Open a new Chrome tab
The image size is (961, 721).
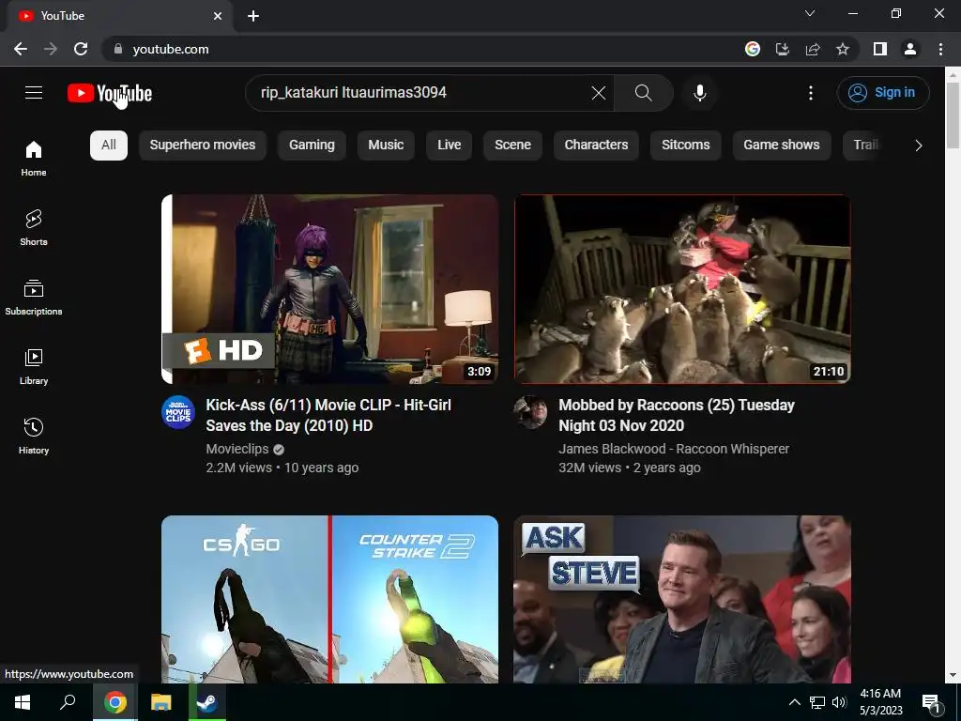(x=253, y=16)
